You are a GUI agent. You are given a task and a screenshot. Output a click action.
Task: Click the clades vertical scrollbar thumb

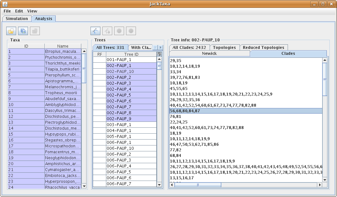pos(325,79)
